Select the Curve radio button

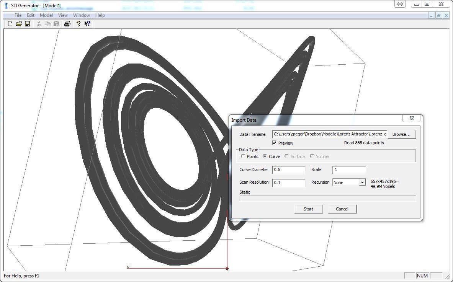(265, 156)
